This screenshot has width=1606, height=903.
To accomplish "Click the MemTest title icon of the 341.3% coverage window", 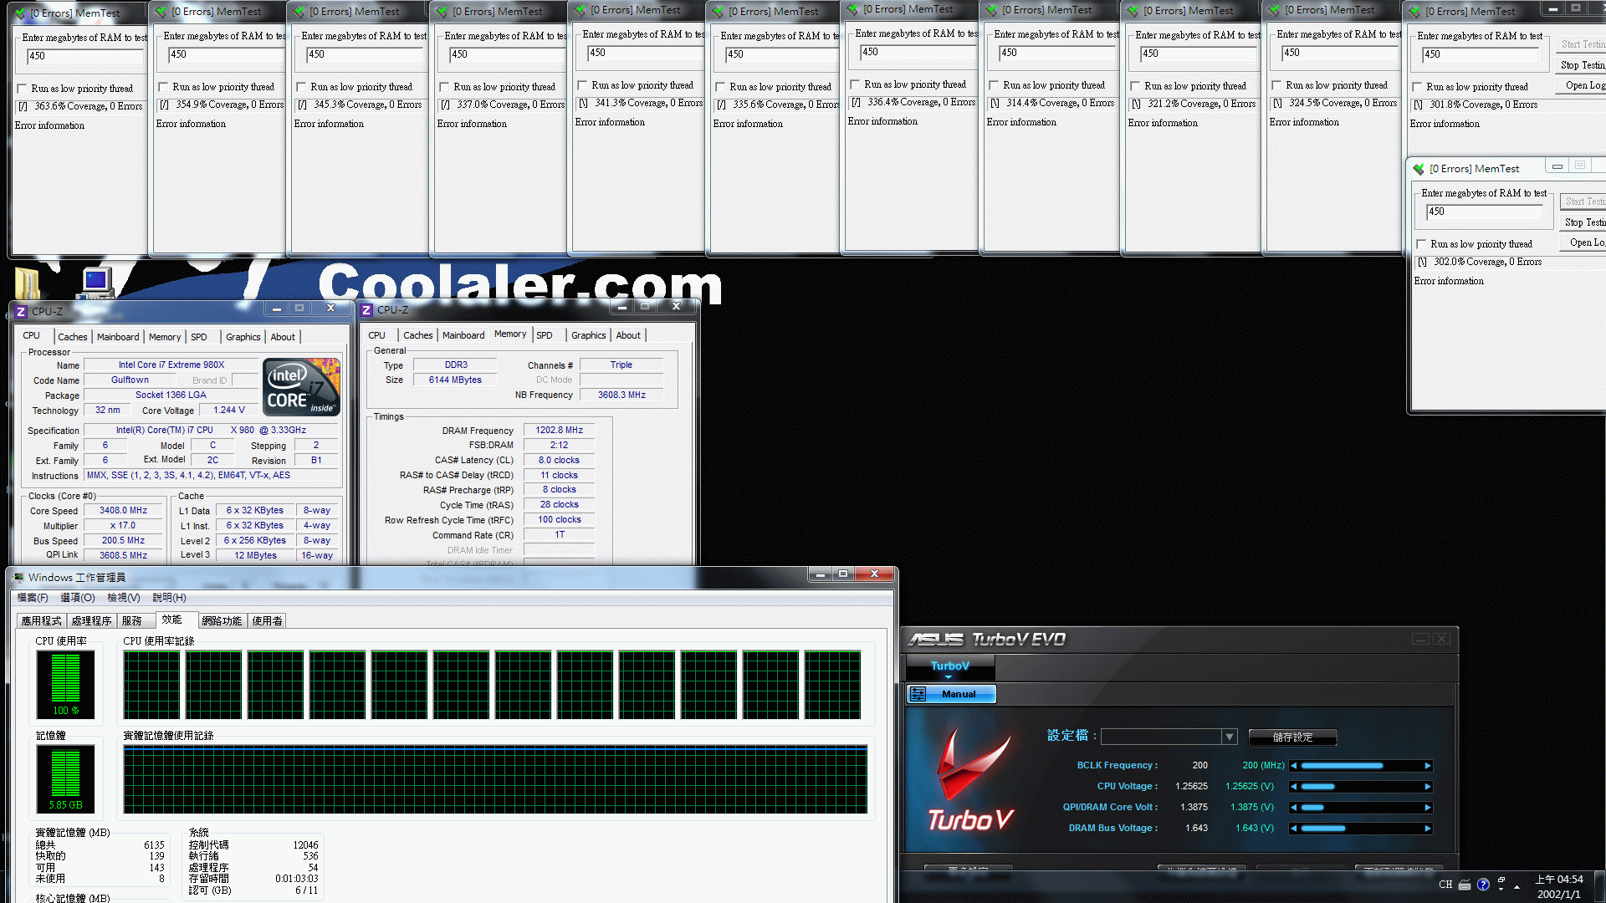I will pyautogui.click(x=581, y=10).
